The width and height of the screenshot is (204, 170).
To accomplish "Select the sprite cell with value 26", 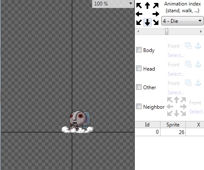I will [x=173, y=132].
